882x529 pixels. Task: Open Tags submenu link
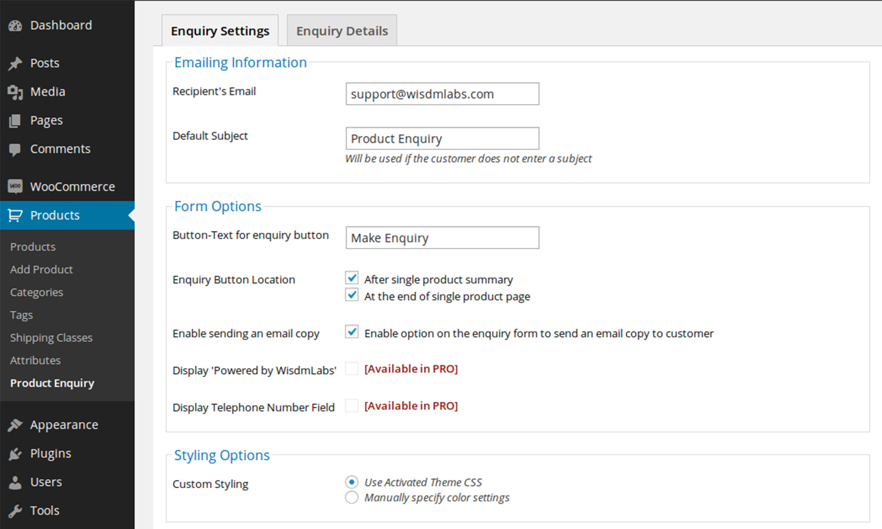pos(21,315)
